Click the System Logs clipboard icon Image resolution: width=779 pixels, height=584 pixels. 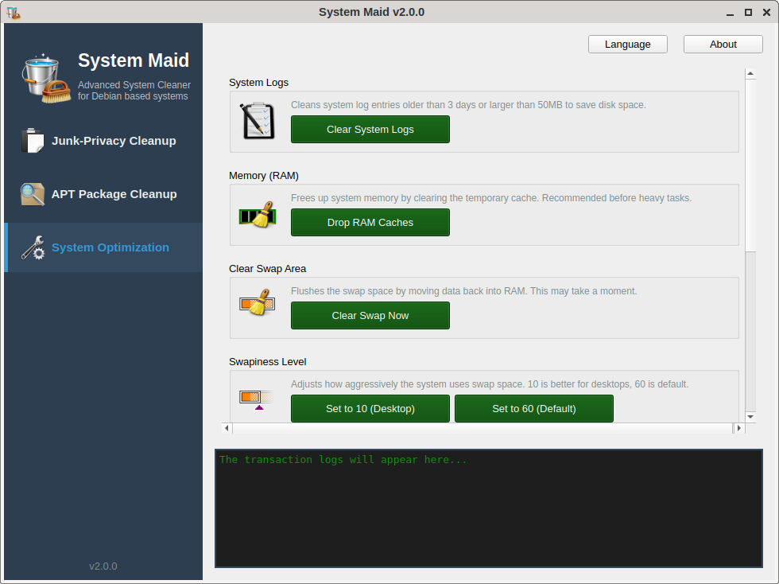258,121
